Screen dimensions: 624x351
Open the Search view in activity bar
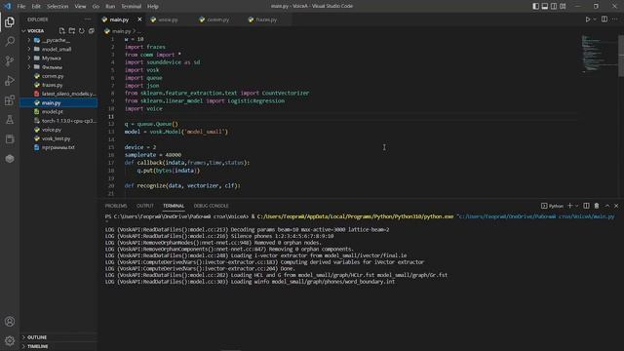[x=10, y=41]
